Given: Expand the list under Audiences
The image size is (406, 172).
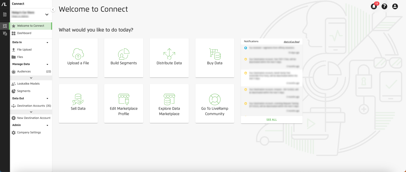Looking at the screenshot, I should pyautogui.click(x=31, y=78).
